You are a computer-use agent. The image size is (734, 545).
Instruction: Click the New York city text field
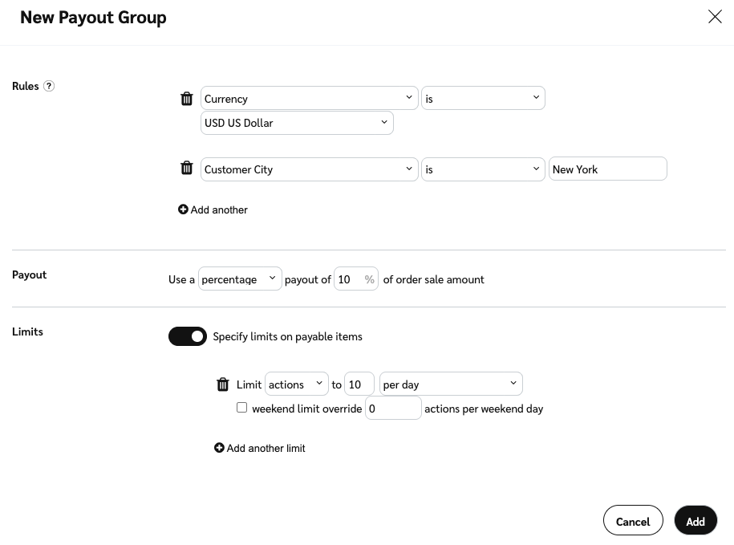(x=607, y=169)
